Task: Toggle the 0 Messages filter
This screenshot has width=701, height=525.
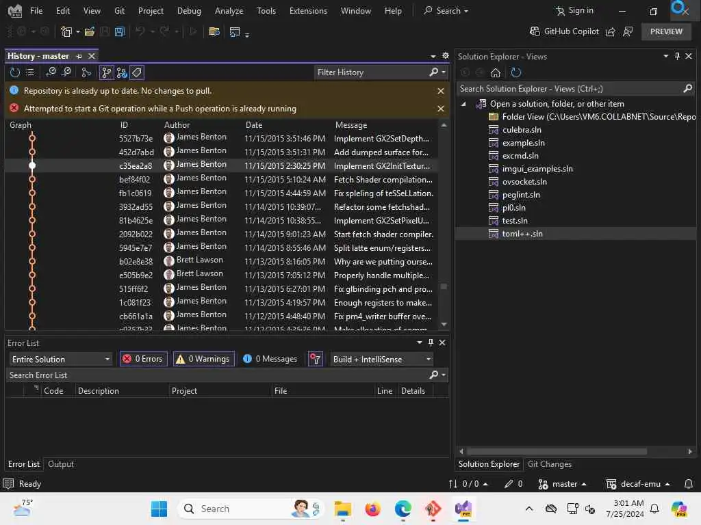Action: tap(270, 359)
